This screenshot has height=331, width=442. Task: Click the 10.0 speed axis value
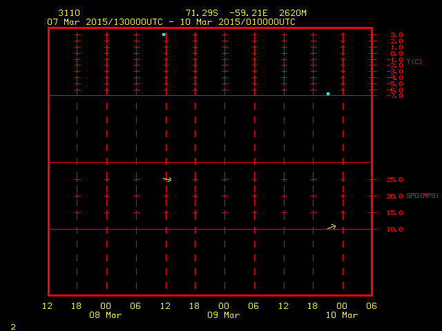pyautogui.click(x=394, y=230)
